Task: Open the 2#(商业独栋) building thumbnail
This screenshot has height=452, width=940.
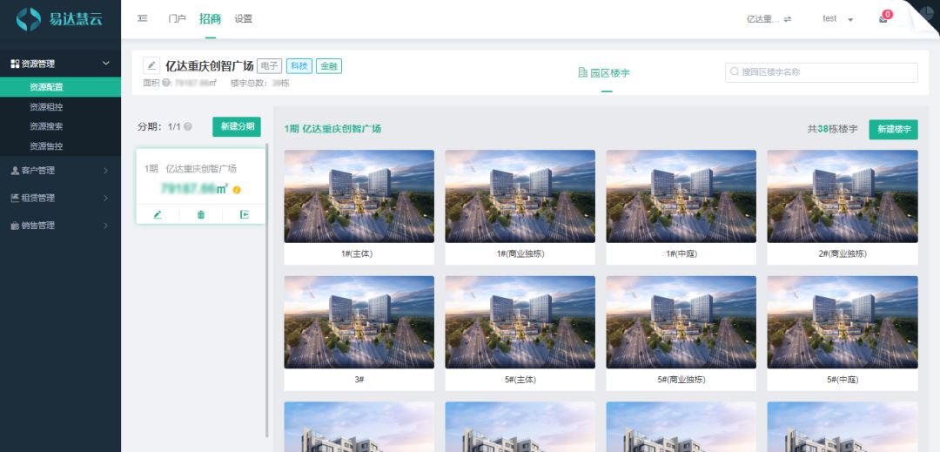Action: click(843, 196)
